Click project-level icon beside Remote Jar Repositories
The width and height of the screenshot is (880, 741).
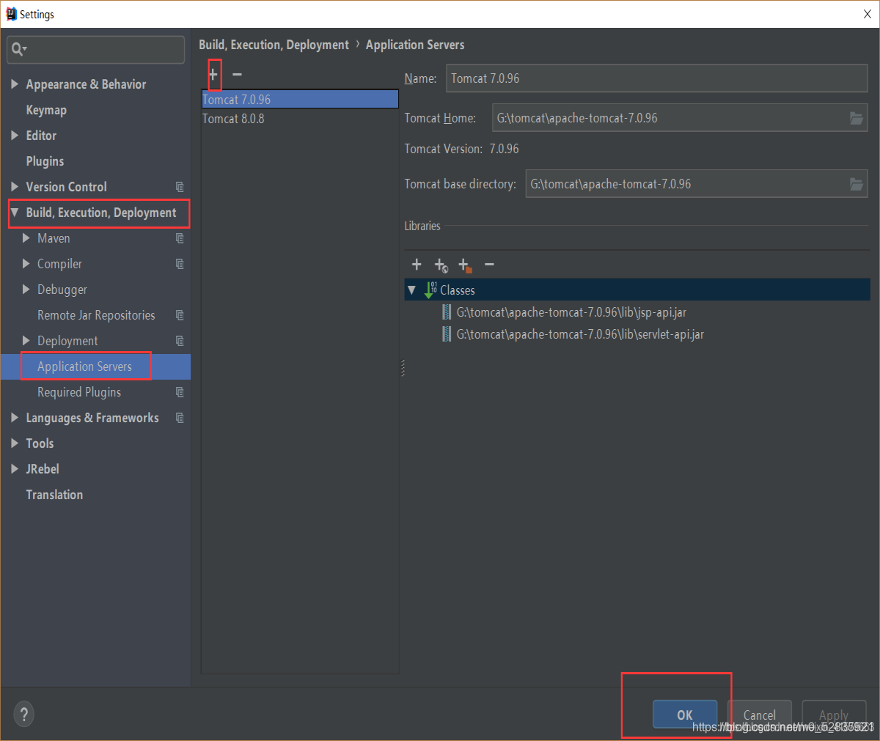(180, 315)
